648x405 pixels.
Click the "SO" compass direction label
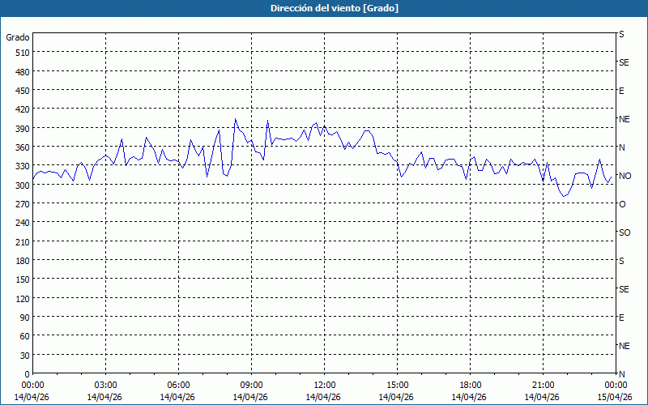coord(624,232)
